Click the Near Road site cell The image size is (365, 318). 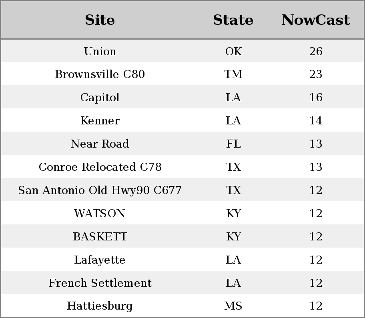[100, 144]
